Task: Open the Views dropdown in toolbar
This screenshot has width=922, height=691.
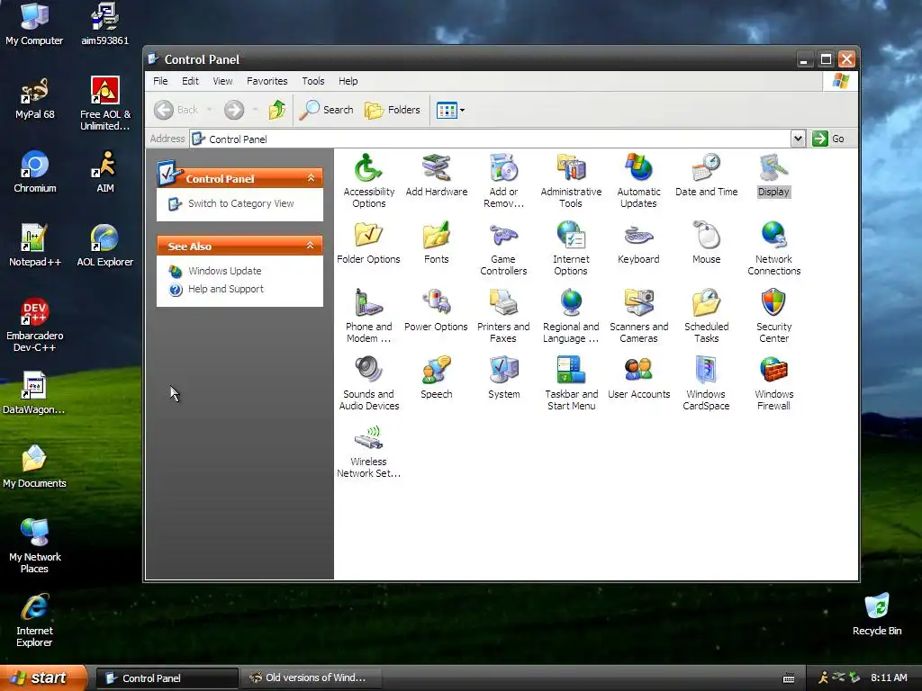Action: [450, 110]
